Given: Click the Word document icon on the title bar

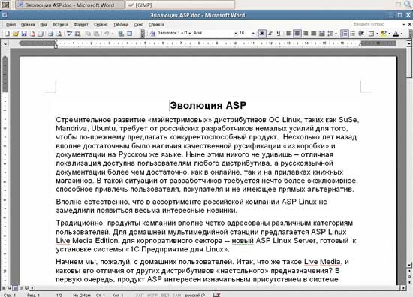Looking at the screenshot, I should [5, 15].
